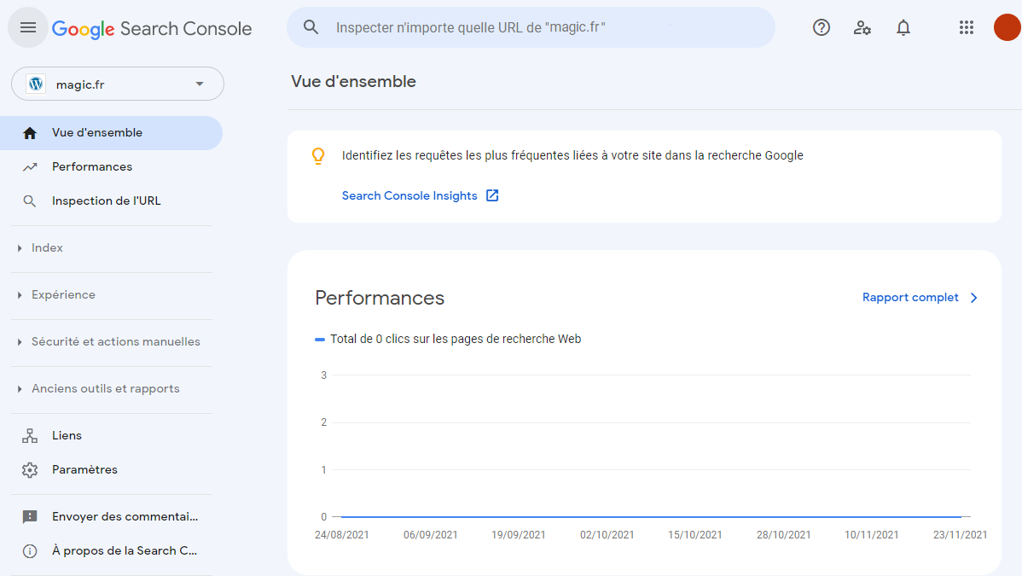Open the Google apps grid

pyautogui.click(x=967, y=27)
